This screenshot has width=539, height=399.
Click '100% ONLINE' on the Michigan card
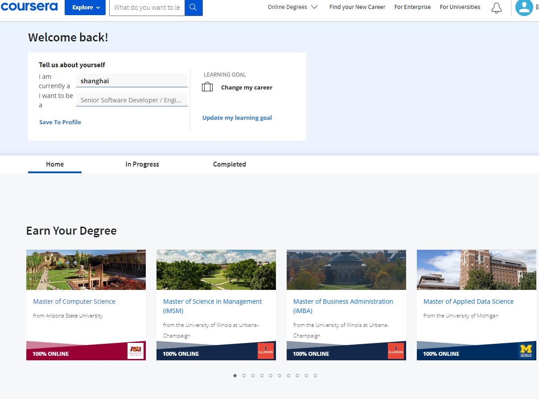point(441,354)
